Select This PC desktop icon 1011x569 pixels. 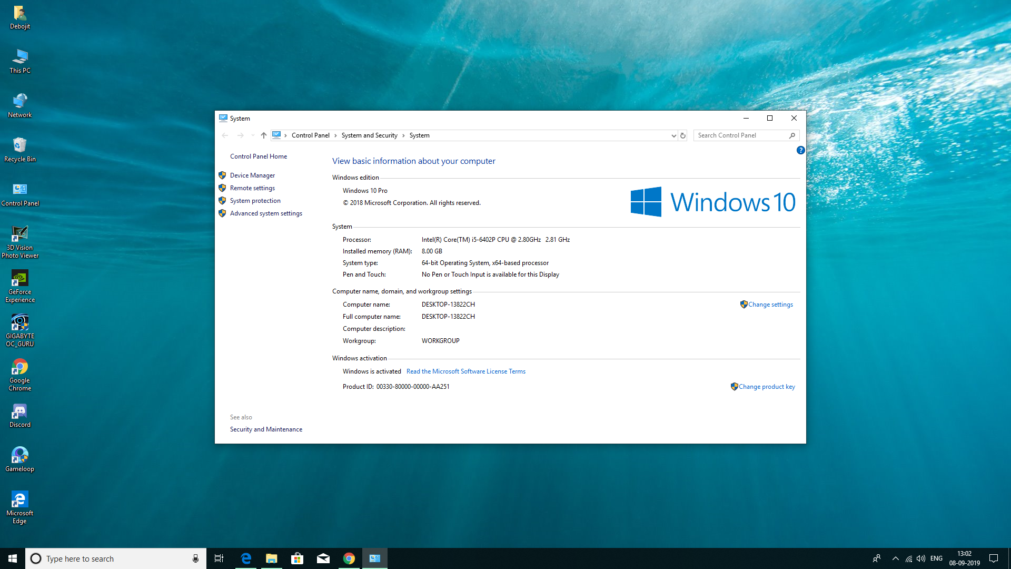pos(20,61)
